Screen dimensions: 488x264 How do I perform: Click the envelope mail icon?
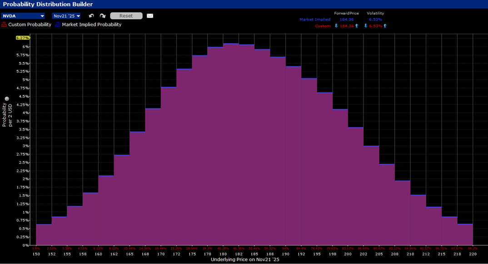click(150, 16)
